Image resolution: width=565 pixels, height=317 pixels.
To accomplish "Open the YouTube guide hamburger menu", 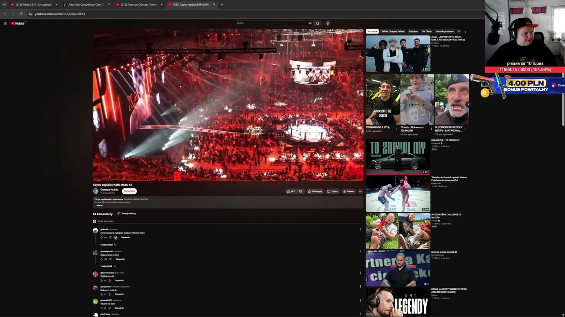I will 5,23.
